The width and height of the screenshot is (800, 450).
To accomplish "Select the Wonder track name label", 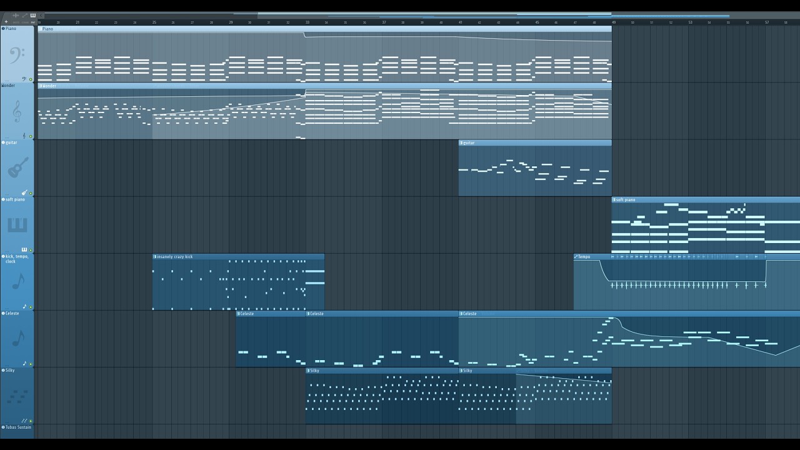I will 7,86.
